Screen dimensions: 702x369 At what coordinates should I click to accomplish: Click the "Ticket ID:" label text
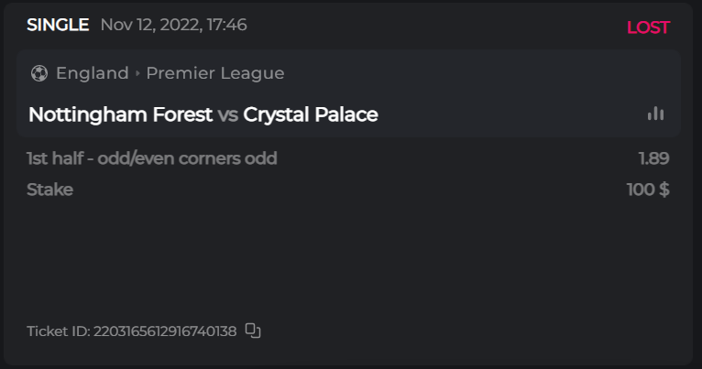[59, 331]
